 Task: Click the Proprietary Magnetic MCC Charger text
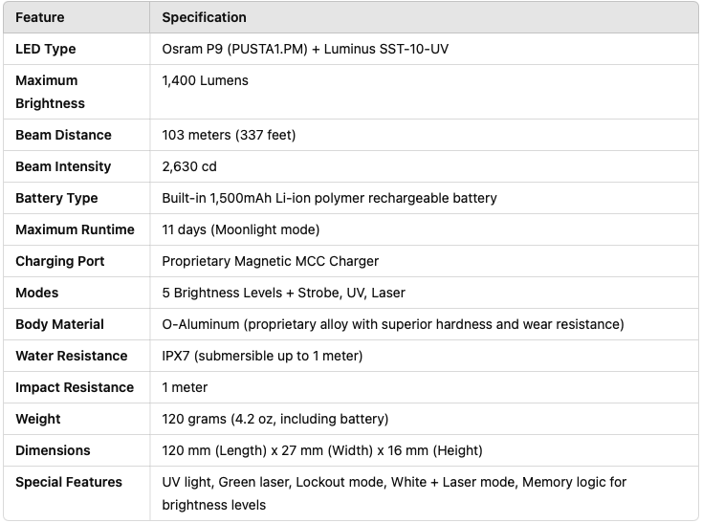tap(270, 261)
